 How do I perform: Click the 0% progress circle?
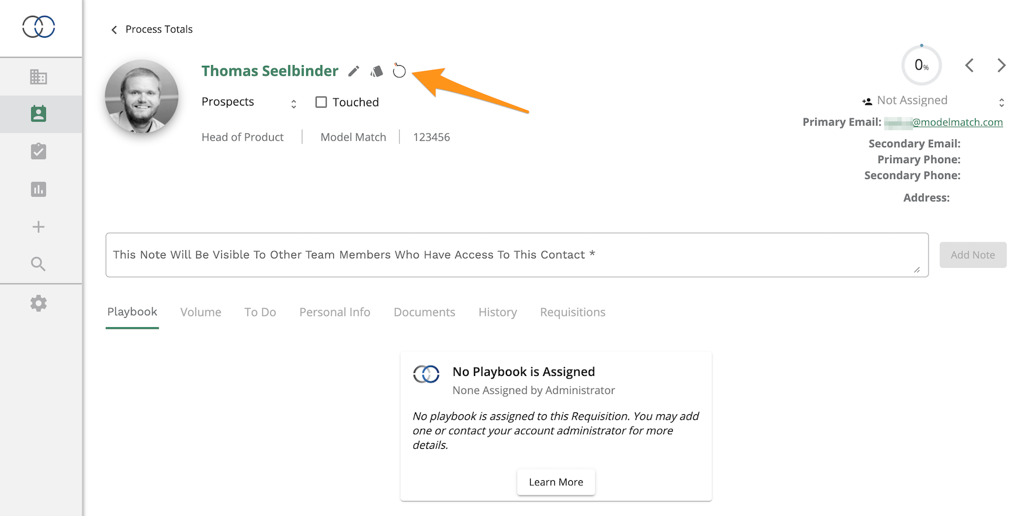pyautogui.click(x=921, y=65)
